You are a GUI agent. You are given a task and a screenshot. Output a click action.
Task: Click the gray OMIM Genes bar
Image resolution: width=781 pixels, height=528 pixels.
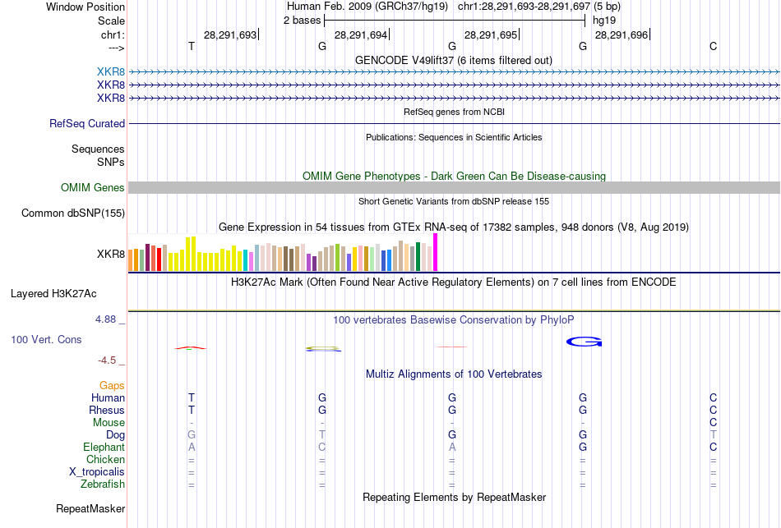454,187
